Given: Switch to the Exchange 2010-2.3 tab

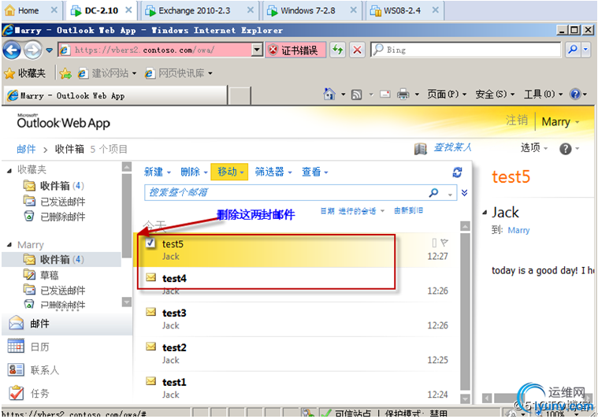Looking at the screenshot, I should point(199,11).
